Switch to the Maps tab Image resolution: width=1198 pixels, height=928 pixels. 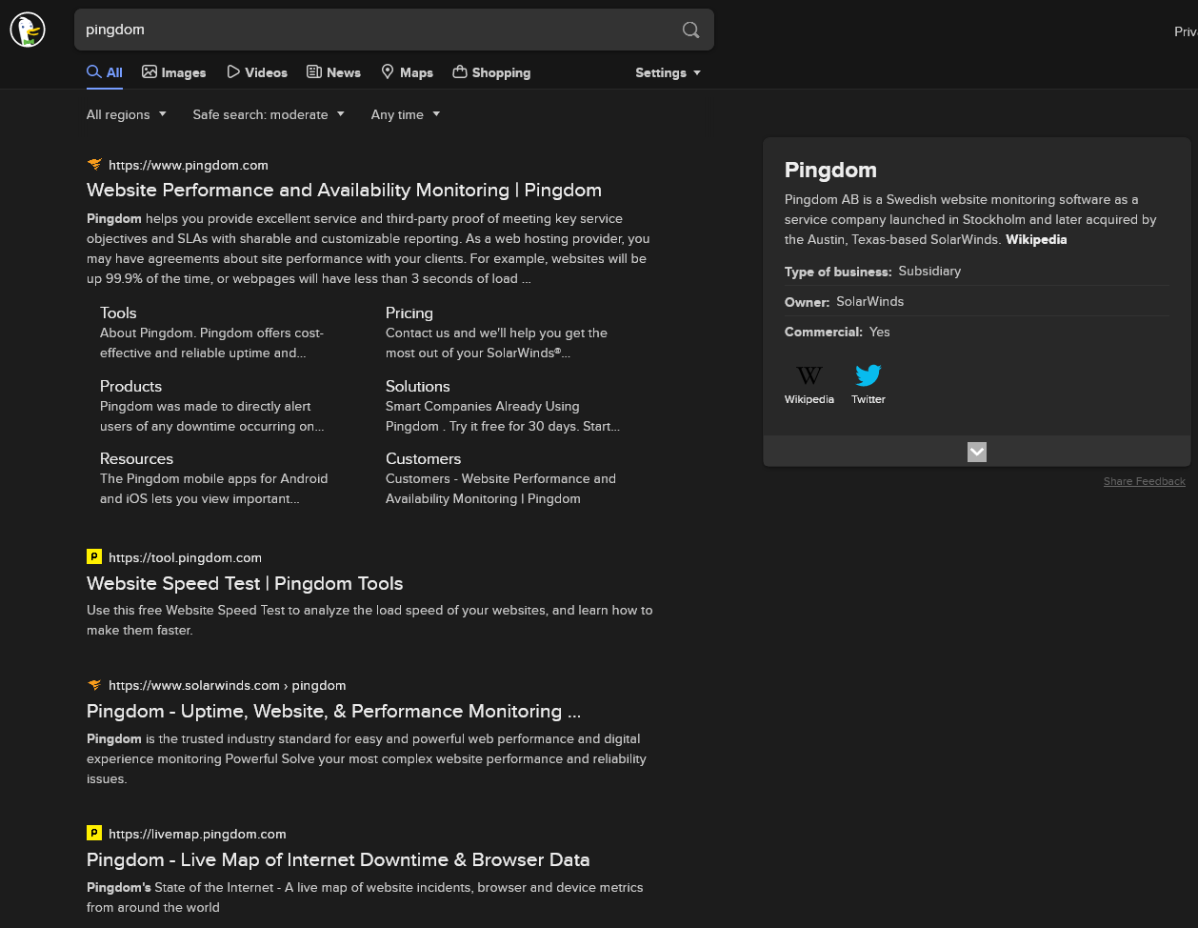click(x=408, y=72)
